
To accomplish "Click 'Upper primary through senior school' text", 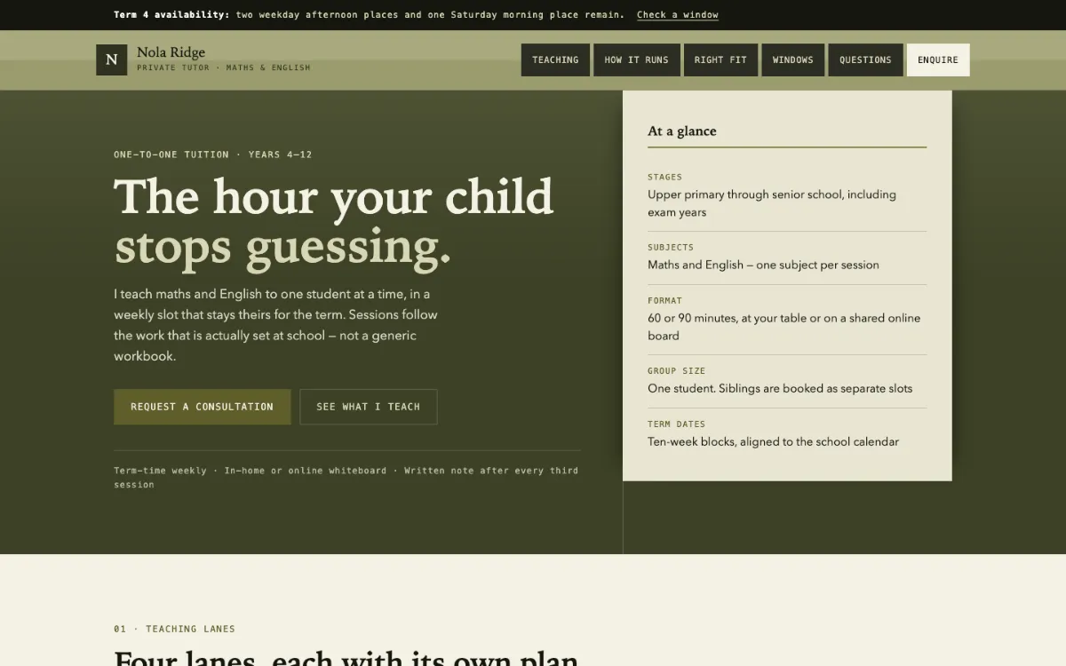I will (772, 203).
